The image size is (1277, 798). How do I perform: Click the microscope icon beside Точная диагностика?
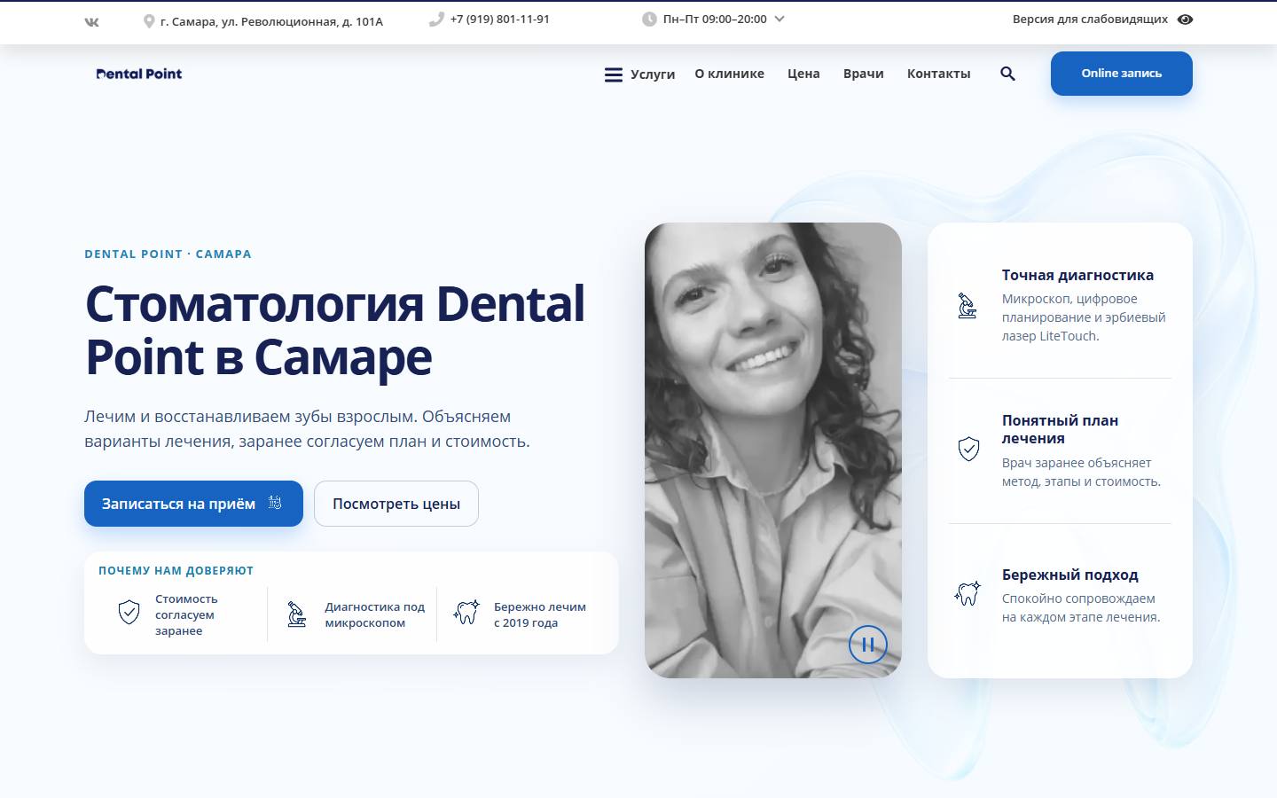[968, 306]
